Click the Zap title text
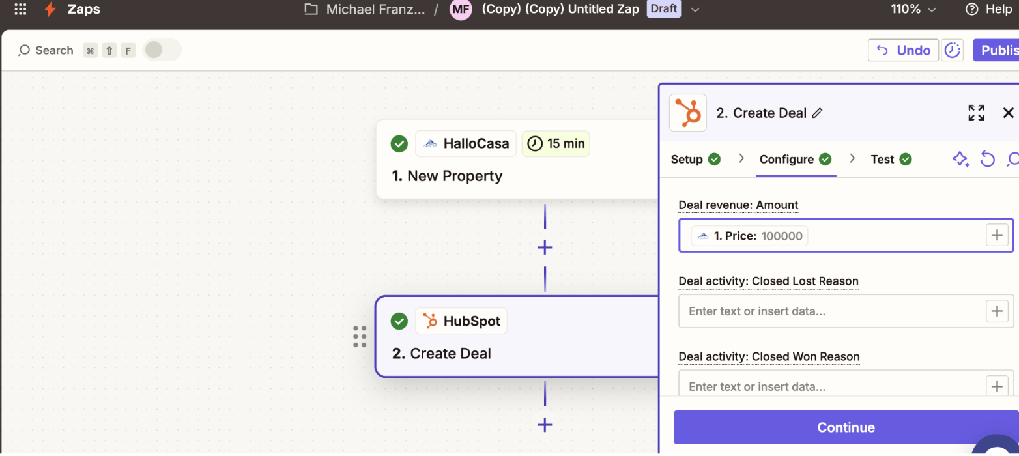The height and width of the screenshot is (456, 1019). coord(561,9)
